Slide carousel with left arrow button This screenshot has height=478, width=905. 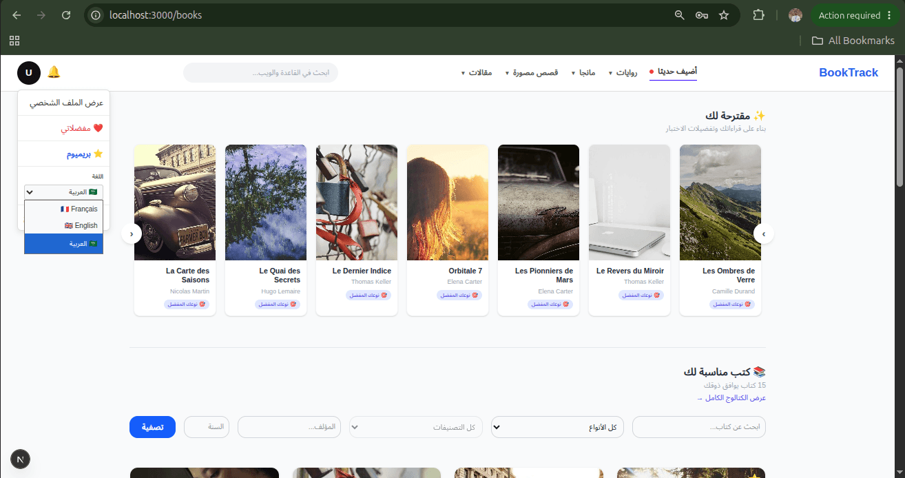point(132,234)
